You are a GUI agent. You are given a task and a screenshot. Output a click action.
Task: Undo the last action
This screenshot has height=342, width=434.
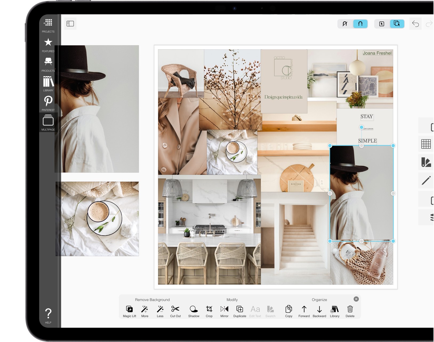(x=415, y=24)
